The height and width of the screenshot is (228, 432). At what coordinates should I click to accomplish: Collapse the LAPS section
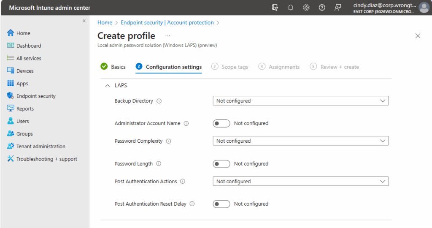tap(107, 86)
